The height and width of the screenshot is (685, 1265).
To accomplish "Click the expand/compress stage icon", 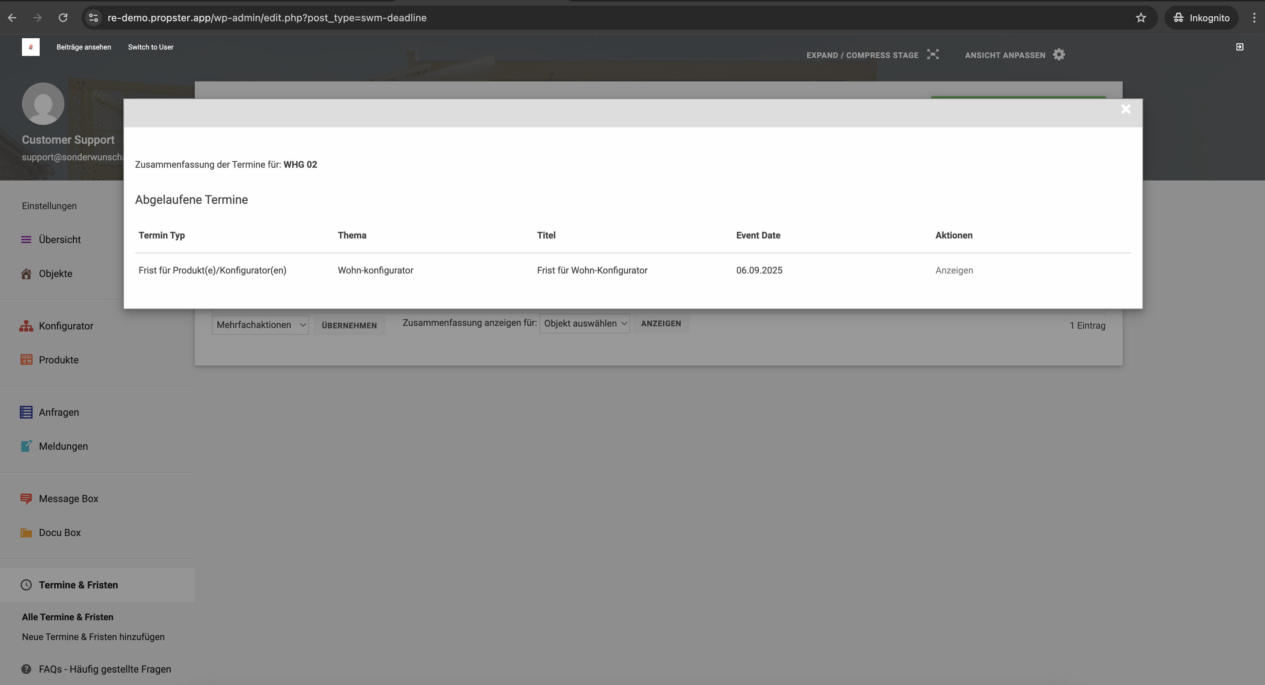I will pos(932,54).
